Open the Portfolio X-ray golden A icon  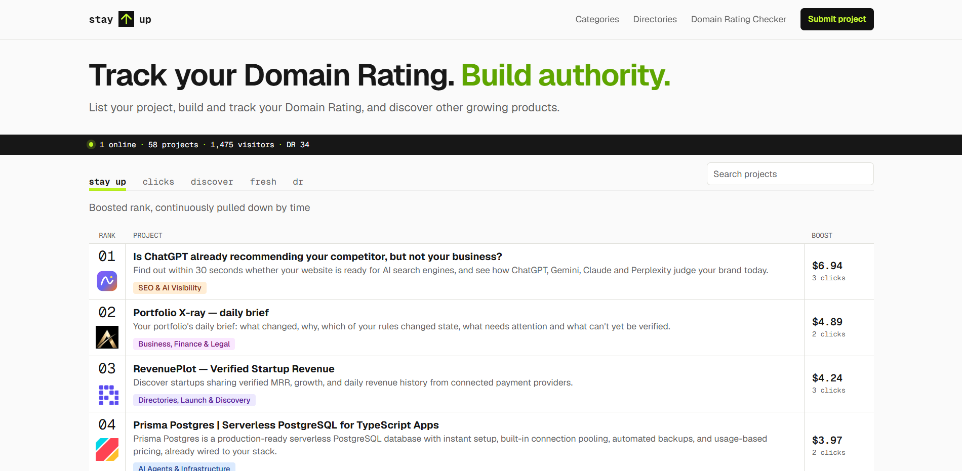click(107, 337)
